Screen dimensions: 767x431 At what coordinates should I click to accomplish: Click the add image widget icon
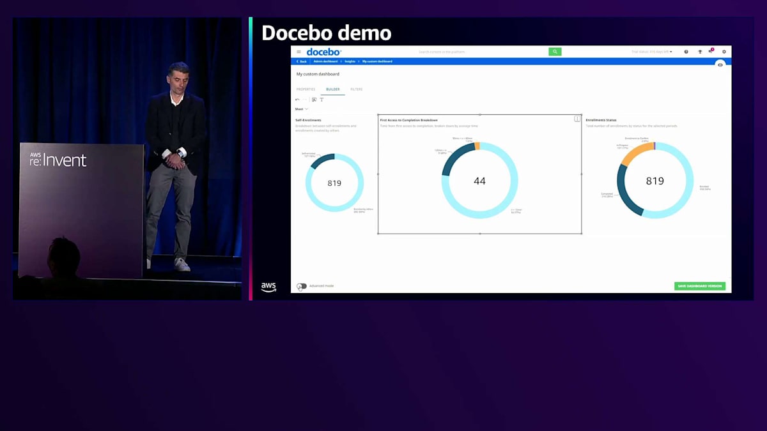(x=314, y=100)
